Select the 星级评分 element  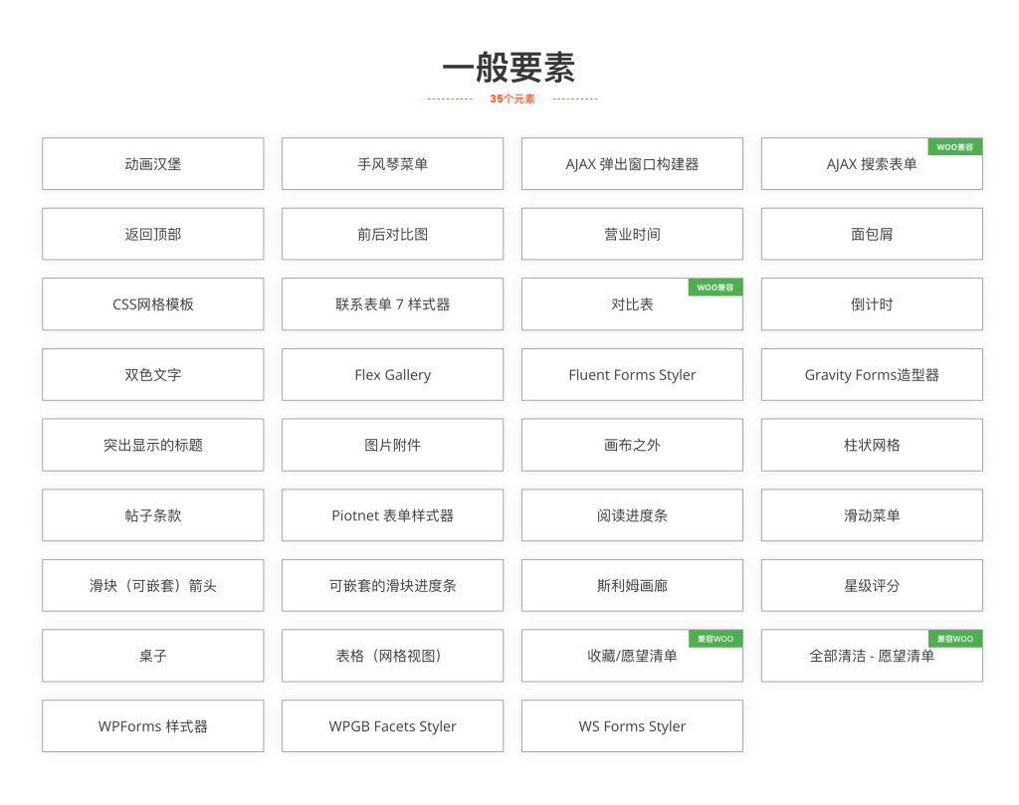(872, 586)
